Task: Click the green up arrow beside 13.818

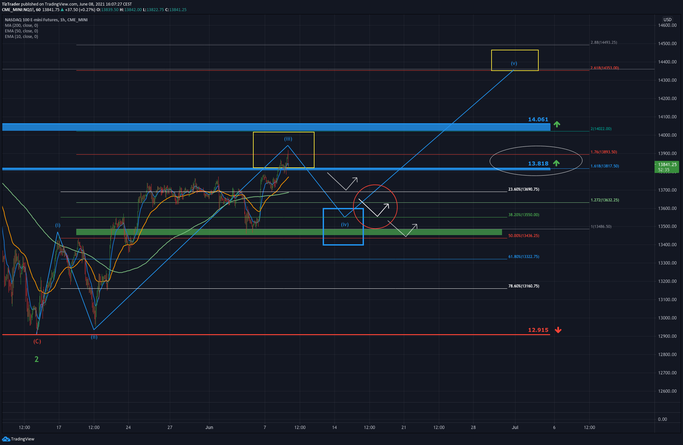Action: pyautogui.click(x=556, y=163)
